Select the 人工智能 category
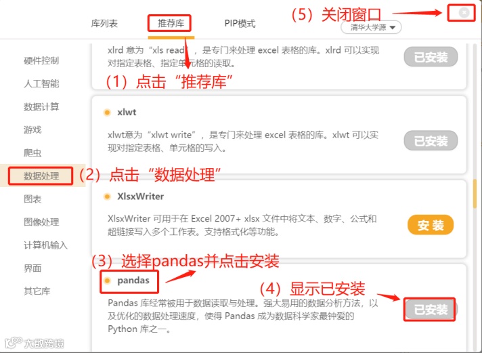 click(x=41, y=84)
